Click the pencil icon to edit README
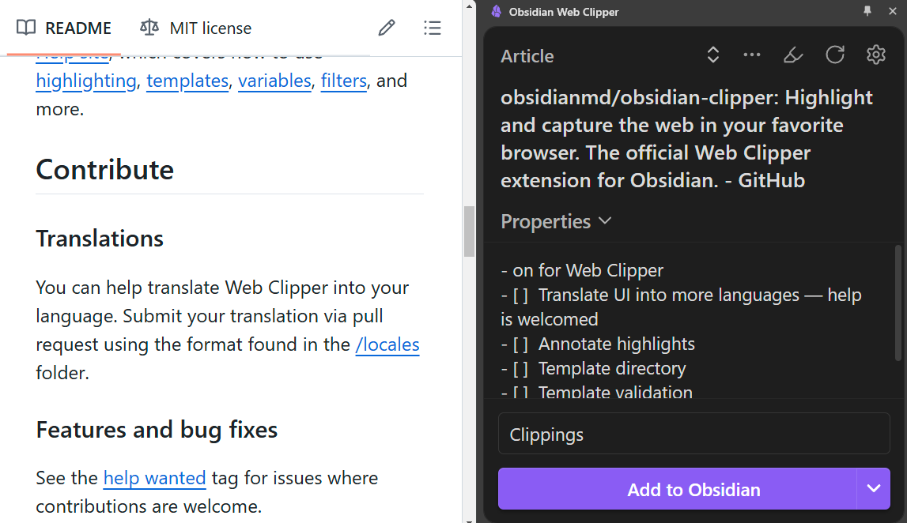The height and width of the screenshot is (523, 907). (x=386, y=28)
